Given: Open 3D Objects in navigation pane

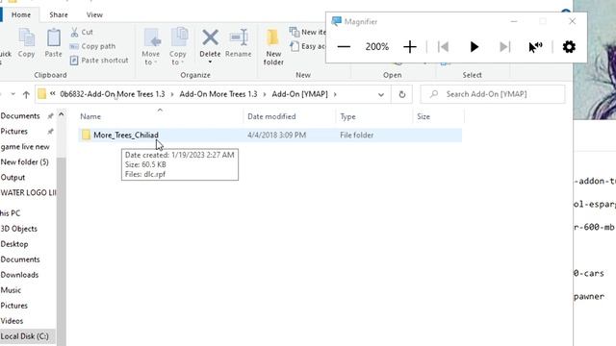Looking at the screenshot, I should tap(19, 229).
